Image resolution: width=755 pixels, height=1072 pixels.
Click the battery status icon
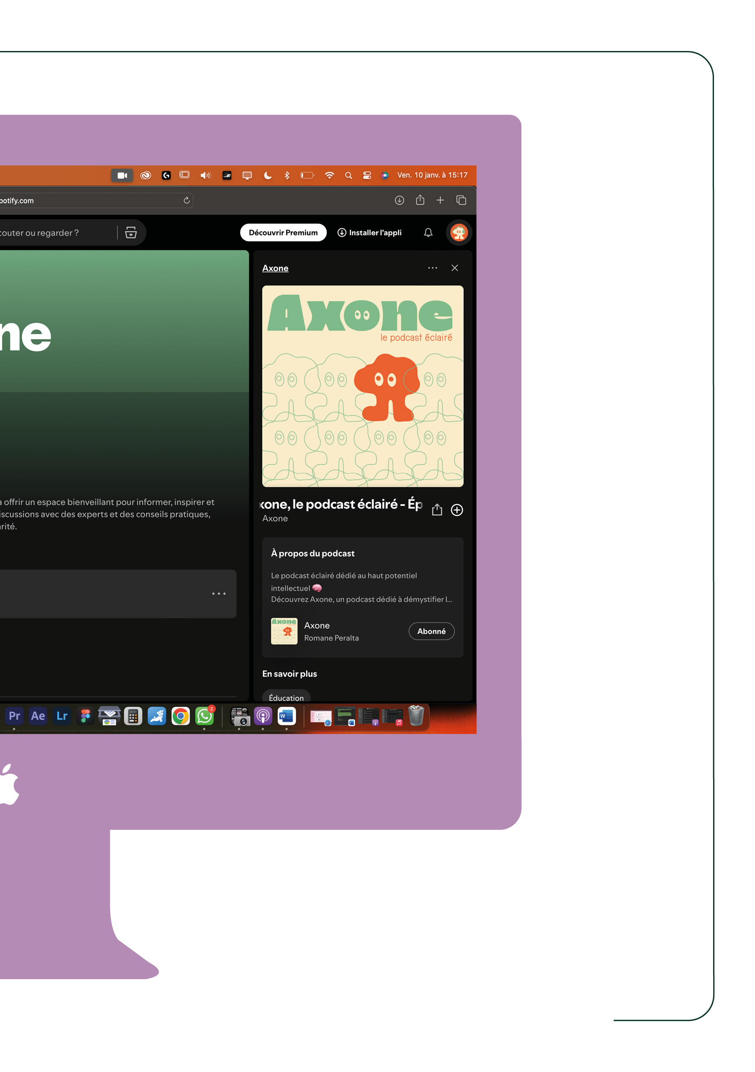[307, 175]
